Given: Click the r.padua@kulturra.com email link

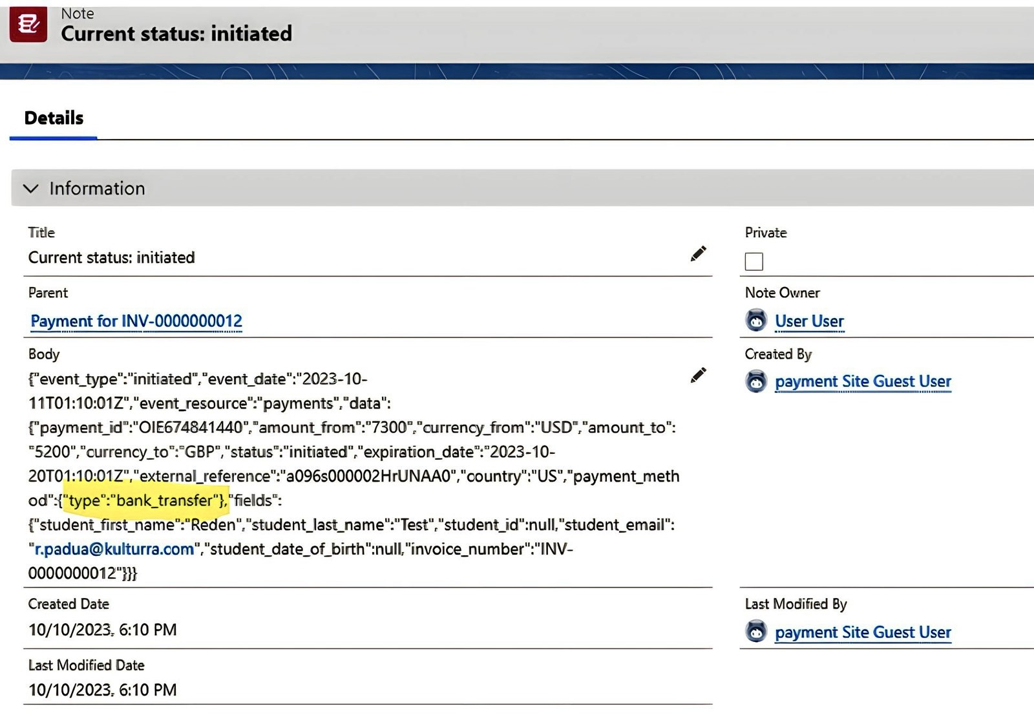Looking at the screenshot, I should coord(114,550).
